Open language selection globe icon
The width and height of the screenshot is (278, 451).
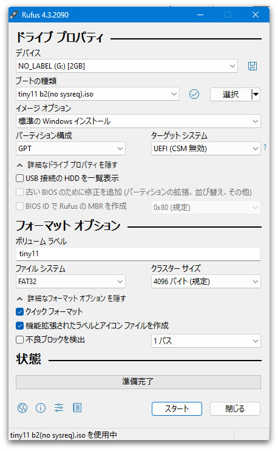22,408
